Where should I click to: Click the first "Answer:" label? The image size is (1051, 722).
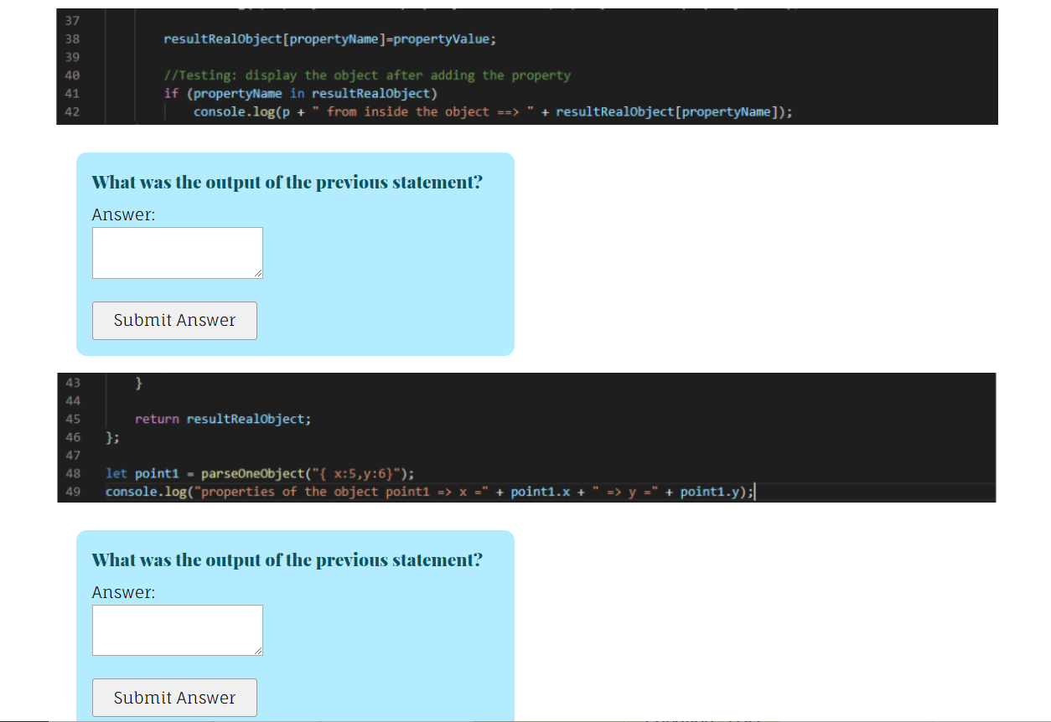coord(123,214)
